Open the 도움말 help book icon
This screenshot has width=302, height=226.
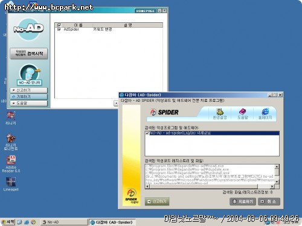click(x=242, y=113)
